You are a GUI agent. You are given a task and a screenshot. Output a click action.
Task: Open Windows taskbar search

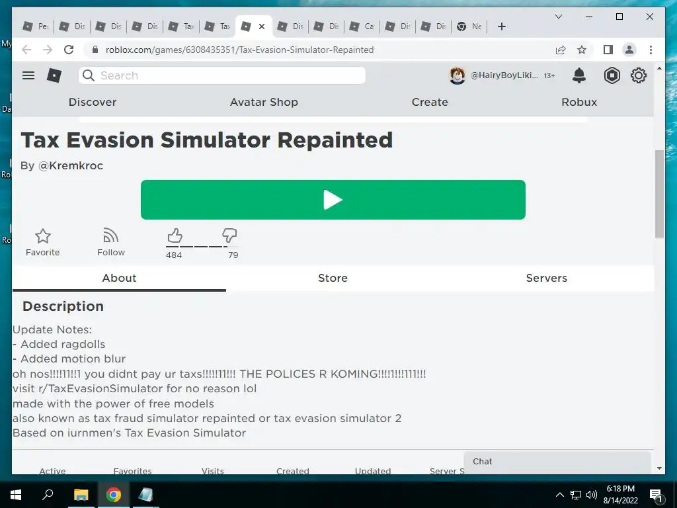click(x=48, y=493)
